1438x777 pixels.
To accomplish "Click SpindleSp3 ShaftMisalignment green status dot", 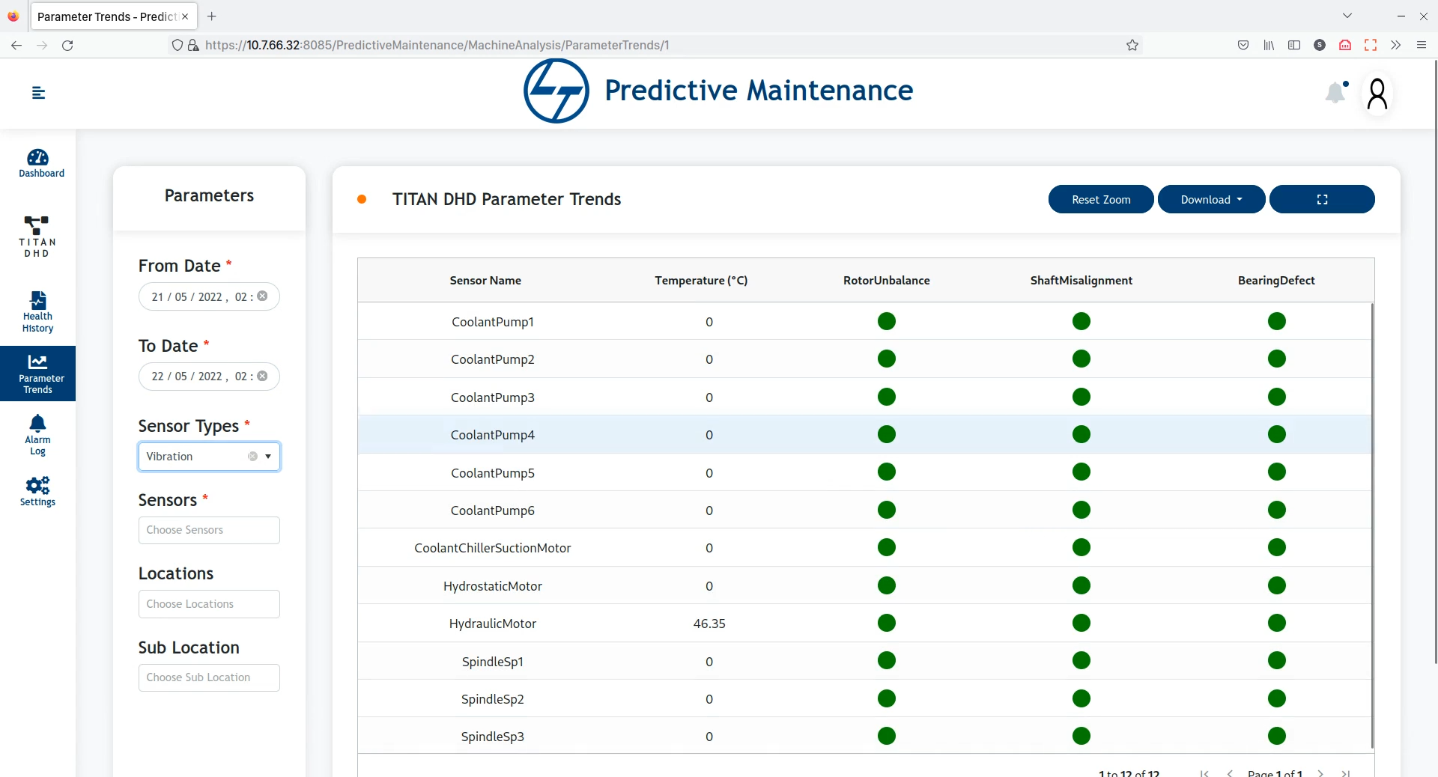I will [1081, 736].
